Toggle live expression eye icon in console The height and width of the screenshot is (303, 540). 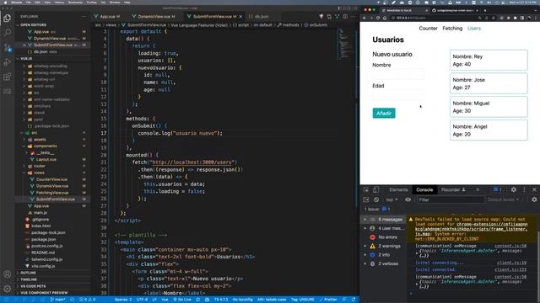(x=408, y=199)
